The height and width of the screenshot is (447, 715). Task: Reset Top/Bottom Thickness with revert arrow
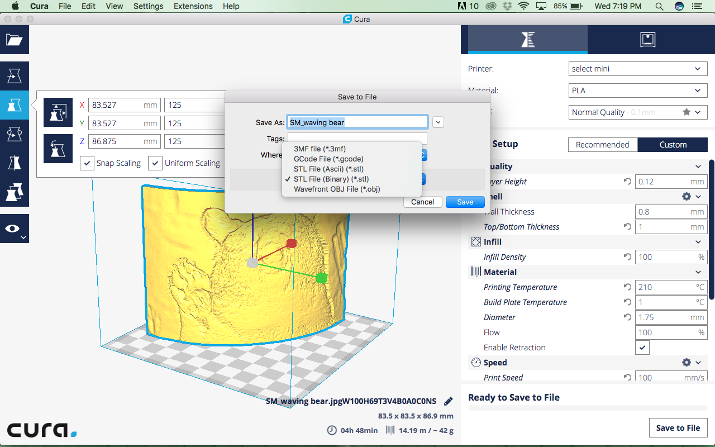click(627, 227)
